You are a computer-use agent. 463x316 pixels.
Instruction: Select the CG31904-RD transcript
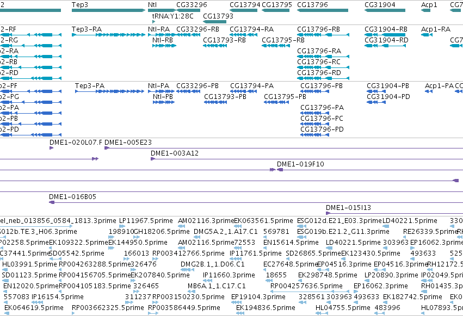pyautogui.click(x=385, y=46)
